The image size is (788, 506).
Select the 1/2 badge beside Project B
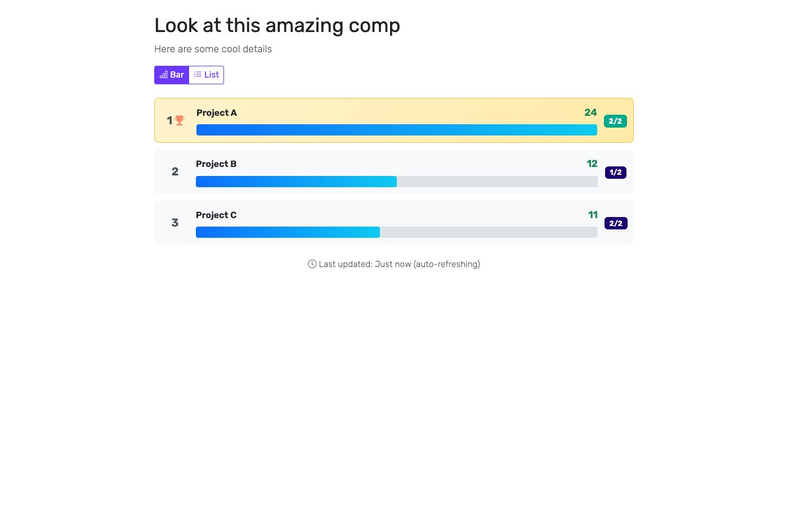coord(615,173)
